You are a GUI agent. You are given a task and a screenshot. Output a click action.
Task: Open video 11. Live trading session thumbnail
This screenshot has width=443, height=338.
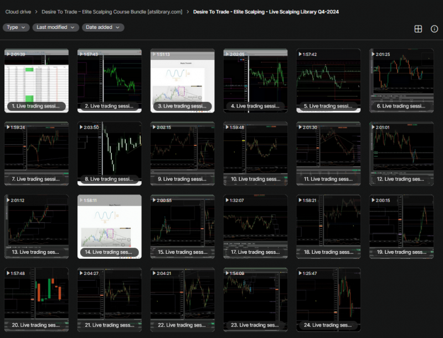(328, 153)
